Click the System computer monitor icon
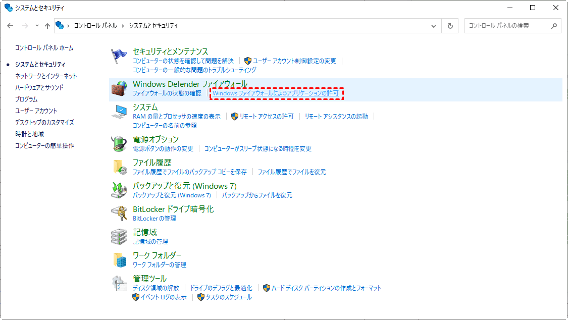 coord(120,112)
